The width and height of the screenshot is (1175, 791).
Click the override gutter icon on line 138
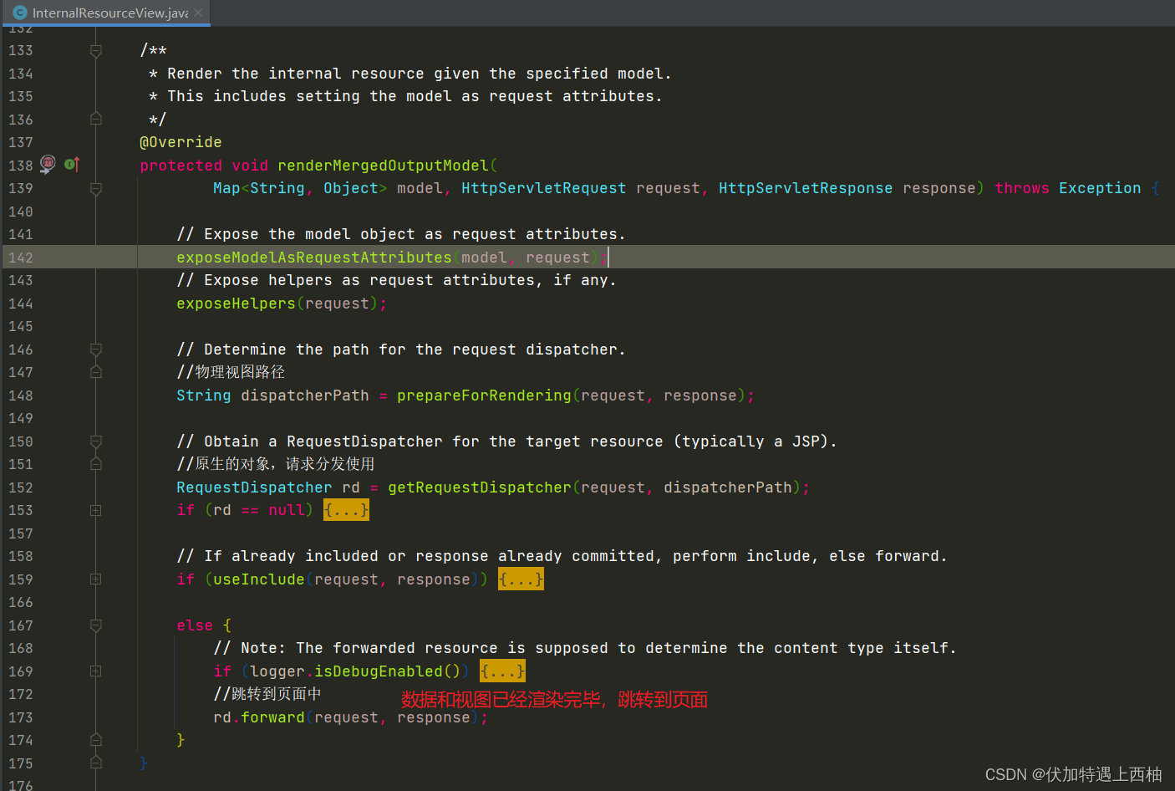click(x=72, y=164)
